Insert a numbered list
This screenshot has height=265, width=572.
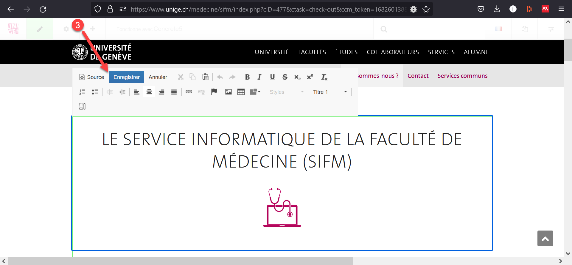(x=82, y=92)
